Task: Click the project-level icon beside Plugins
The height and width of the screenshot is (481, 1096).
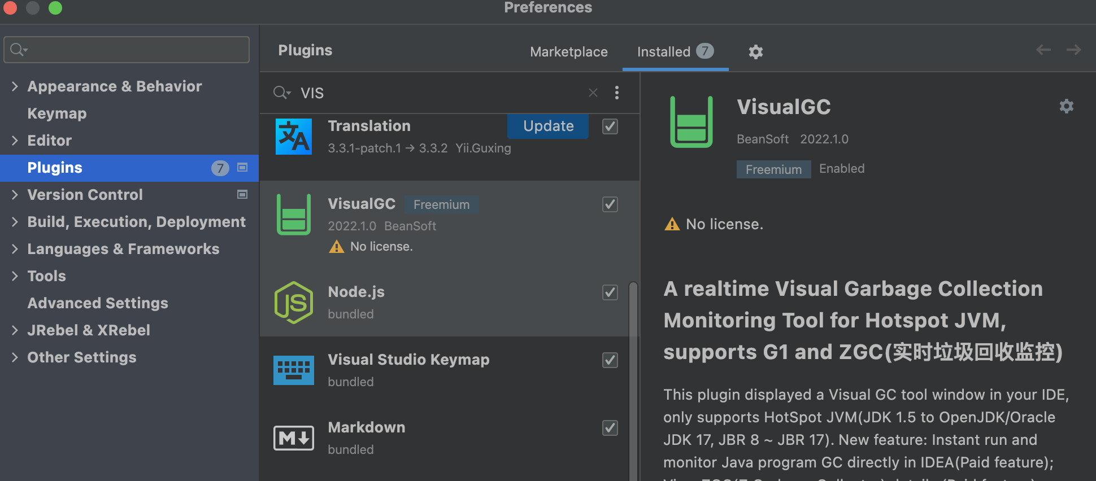Action: tap(242, 167)
